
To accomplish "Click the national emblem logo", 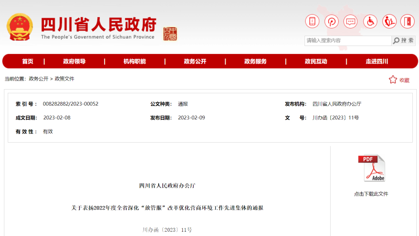I will 19,27.
